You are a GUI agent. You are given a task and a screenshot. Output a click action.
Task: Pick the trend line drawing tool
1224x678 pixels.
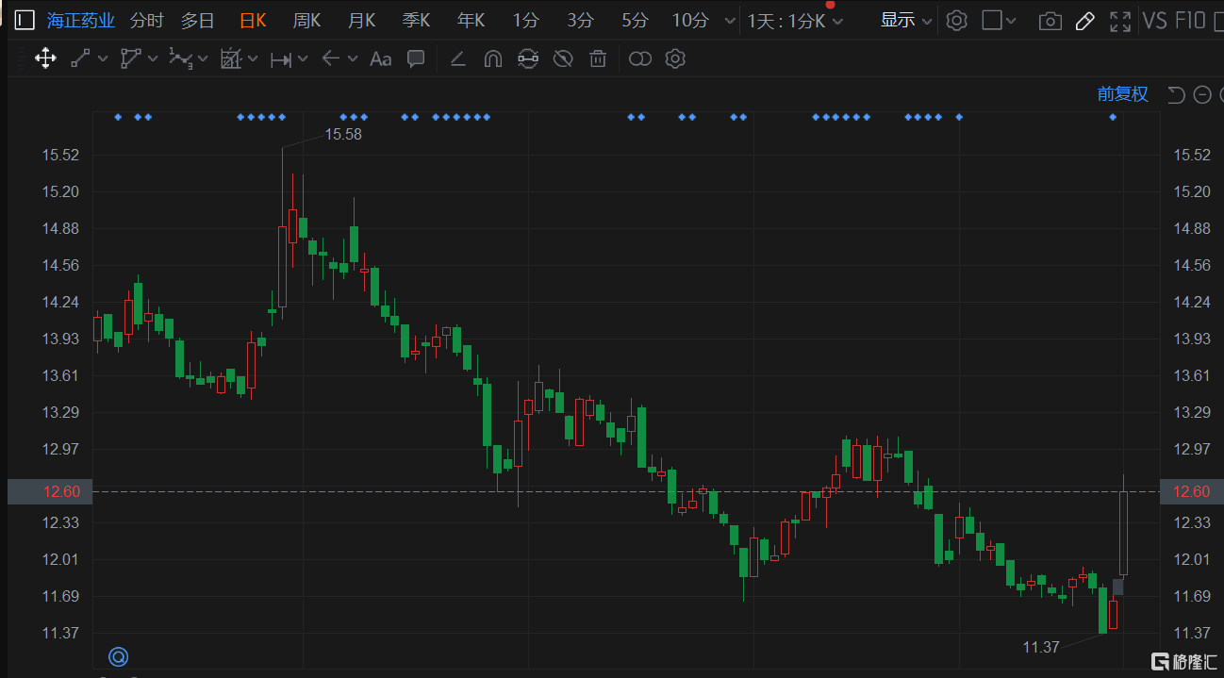(x=80, y=59)
